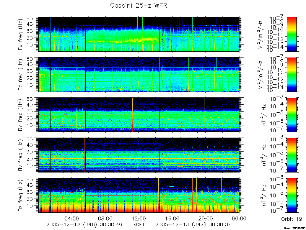This screenshot has width=306, height=230.
Task: Select the Ex frequency spectrogram panel
Action: click(138, 34)
